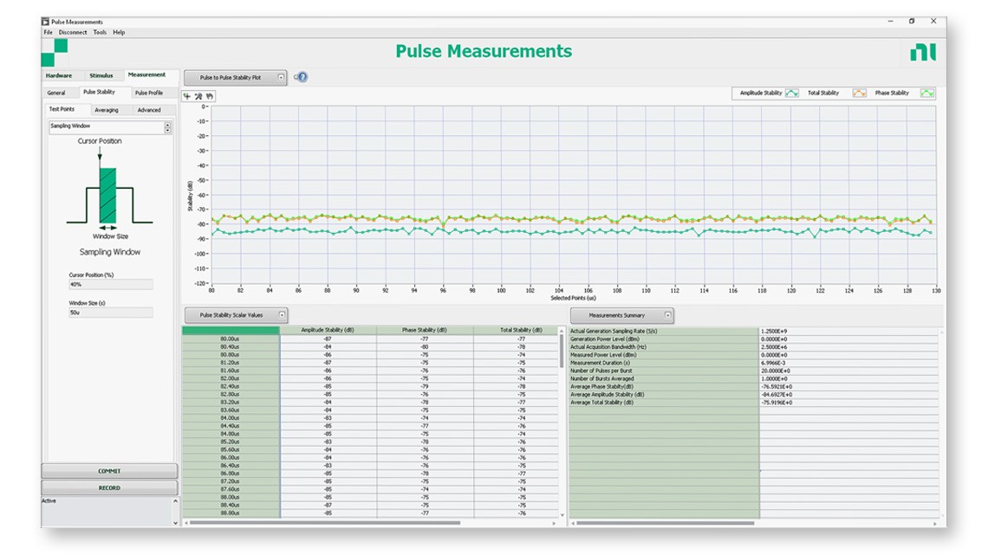This screenshot has height=555, width=988.
Task: Click the NI logo at top right
Action: pyautogui.click(x=923, y=52)
